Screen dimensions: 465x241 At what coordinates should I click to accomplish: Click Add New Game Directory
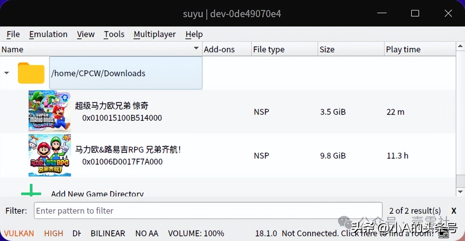pyautogui.click(x=97, y=194)
